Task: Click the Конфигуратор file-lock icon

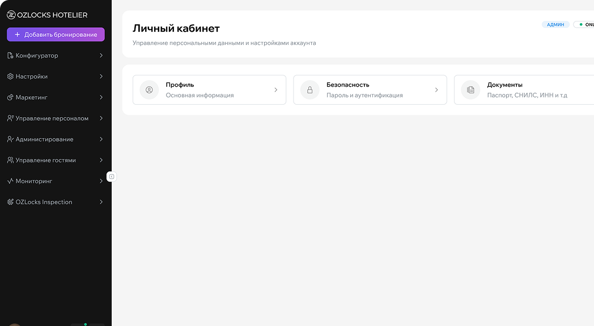Action: tap(10, 55)
